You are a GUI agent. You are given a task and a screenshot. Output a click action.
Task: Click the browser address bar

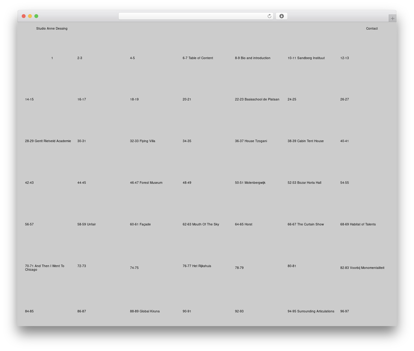click(x=196, y=16)
